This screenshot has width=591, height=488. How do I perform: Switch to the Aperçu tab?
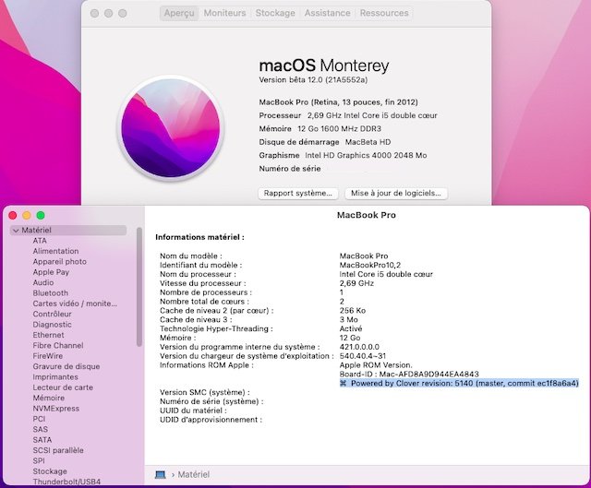(179, 13)
